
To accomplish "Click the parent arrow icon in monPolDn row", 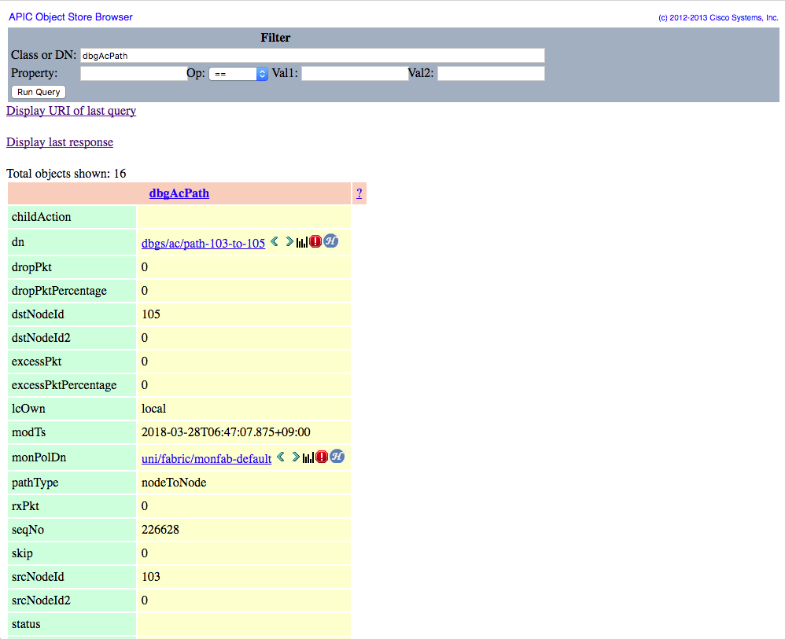I will pyautogui.click(x=281, y=457).
